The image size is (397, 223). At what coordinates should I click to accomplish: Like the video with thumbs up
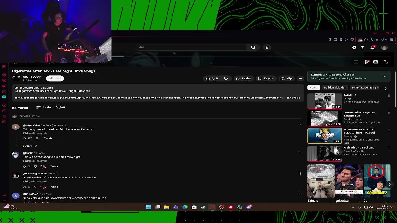click(212, 78)
